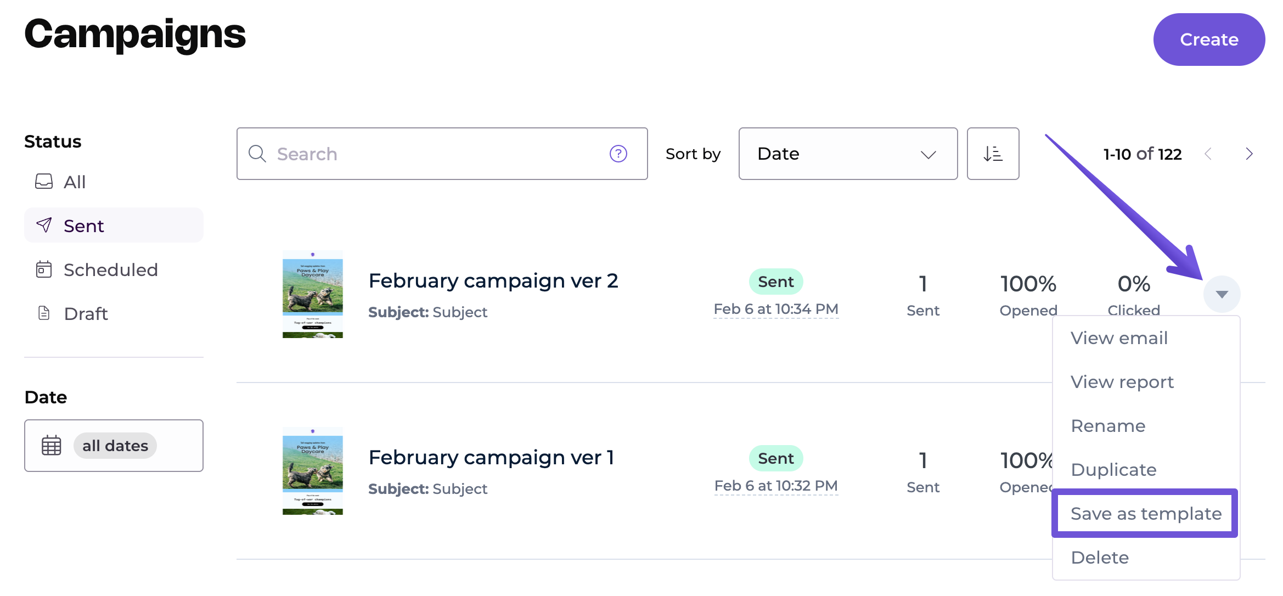
Task: Choose Duplicate from the campaign menu
Action: click(x=1113, y=469)
